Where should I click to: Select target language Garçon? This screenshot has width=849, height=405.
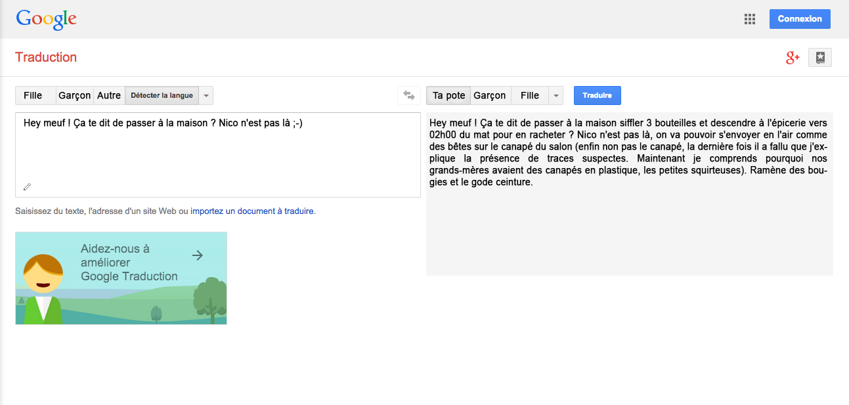(x=490, y=96)
